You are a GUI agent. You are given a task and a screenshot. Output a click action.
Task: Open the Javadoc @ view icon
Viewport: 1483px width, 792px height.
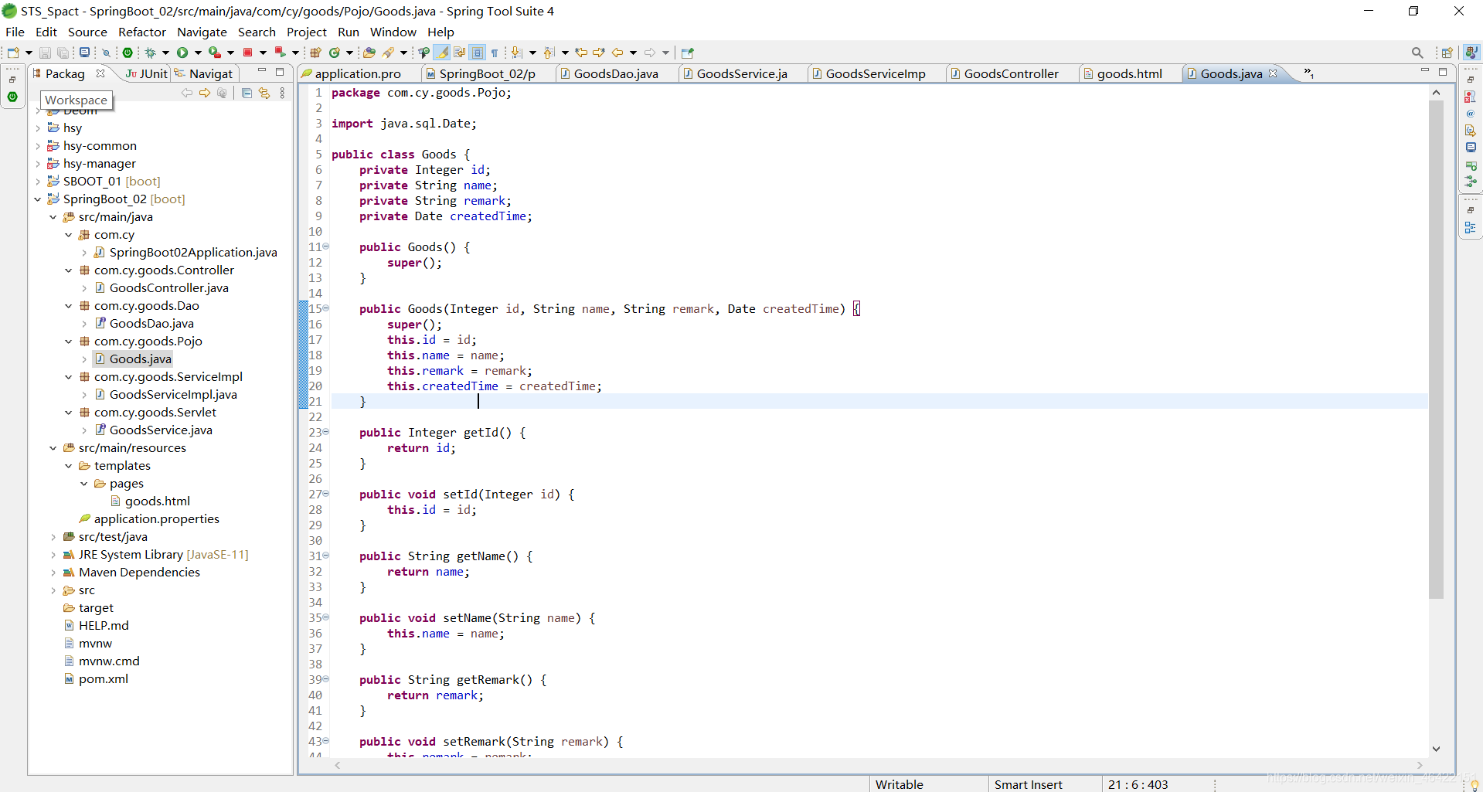click(x=1470, y=114)
